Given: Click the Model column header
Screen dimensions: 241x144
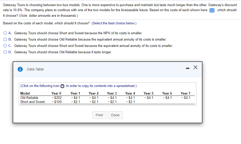Looking at the screenshot, I should pos(25,94).
